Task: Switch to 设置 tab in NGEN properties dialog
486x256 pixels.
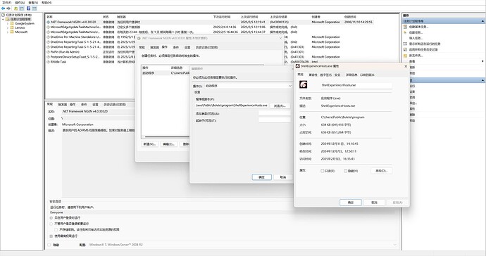Action: [x=187, y=47]
